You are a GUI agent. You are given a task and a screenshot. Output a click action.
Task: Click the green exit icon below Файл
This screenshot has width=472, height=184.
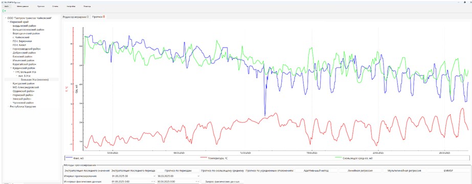[x=4, y=11]
